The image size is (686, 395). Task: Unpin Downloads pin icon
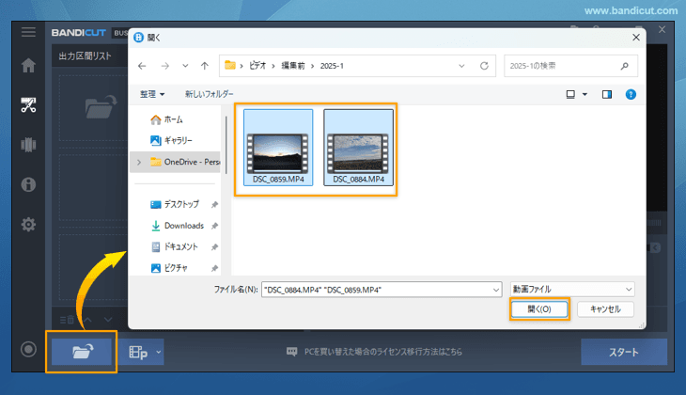214,226
